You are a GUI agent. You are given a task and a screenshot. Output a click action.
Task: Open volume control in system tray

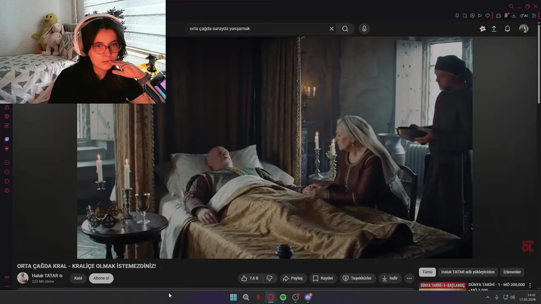tap(513, 297)
